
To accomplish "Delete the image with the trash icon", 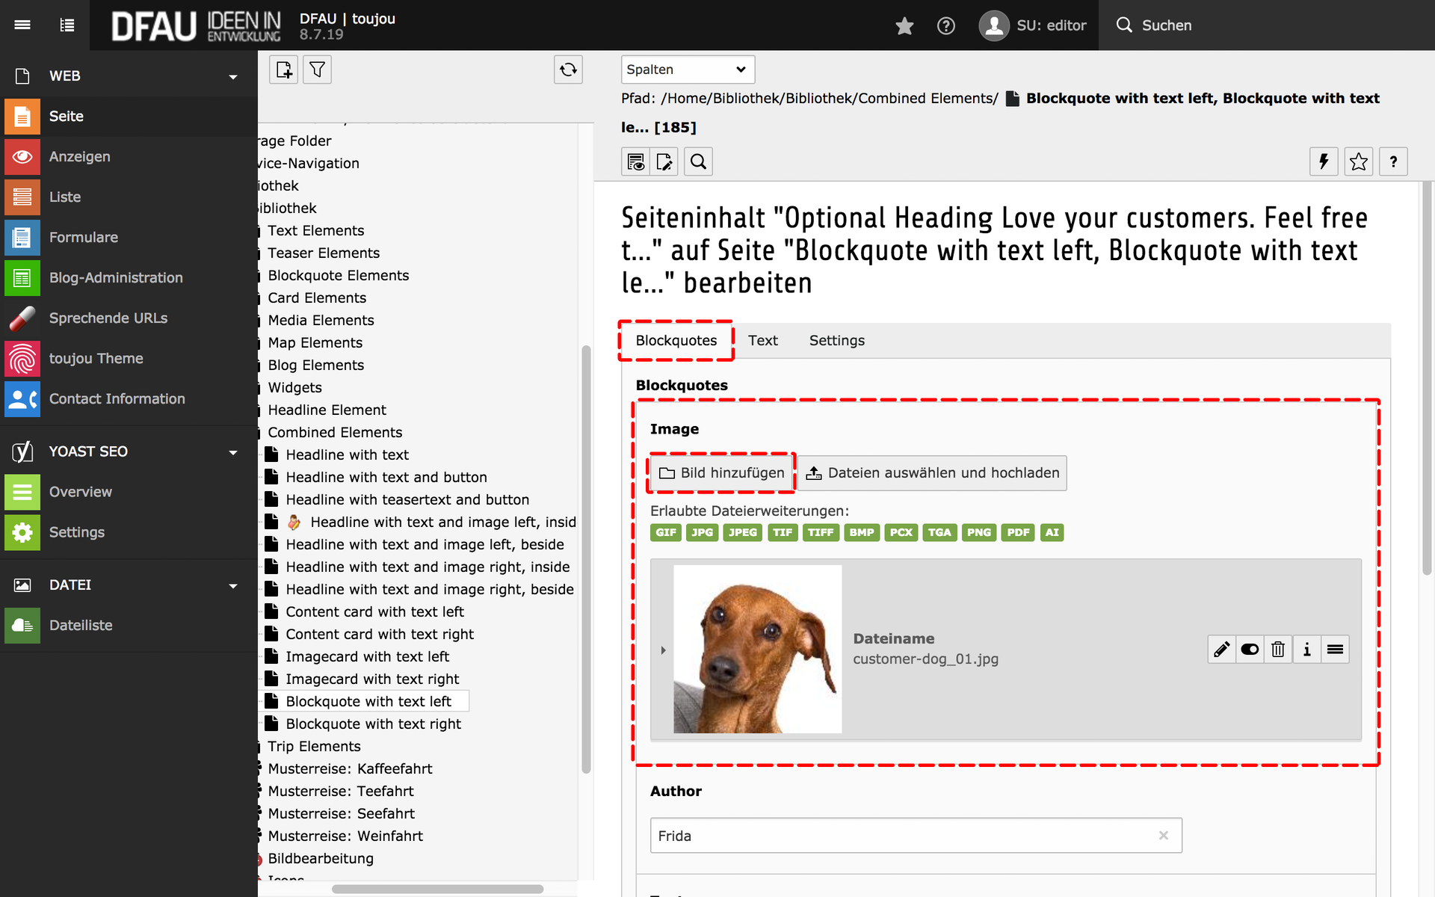I will [x=1278, y=650].
